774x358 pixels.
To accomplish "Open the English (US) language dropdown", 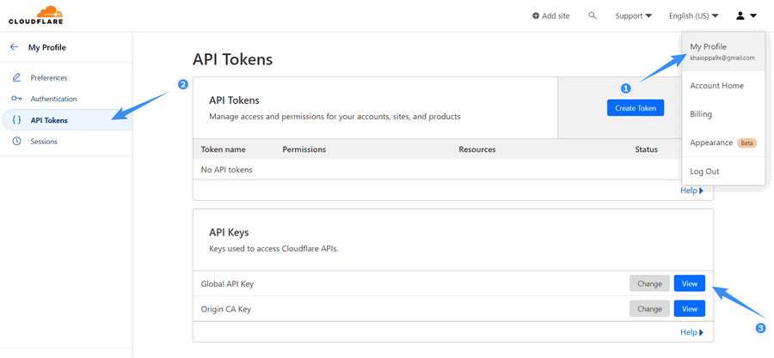I will [693, 15].
